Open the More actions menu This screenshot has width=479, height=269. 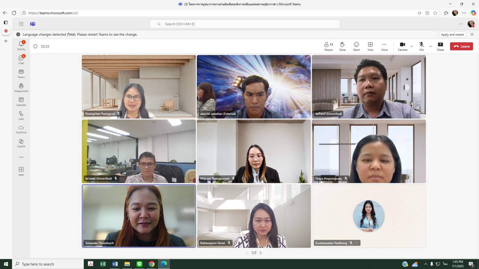coord(384,46)
